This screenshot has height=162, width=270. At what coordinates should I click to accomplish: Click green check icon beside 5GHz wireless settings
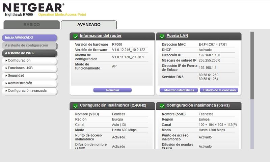pos(162,106)
